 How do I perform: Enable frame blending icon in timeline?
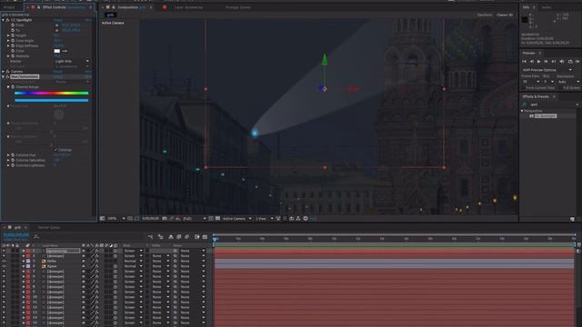[179, 236]
